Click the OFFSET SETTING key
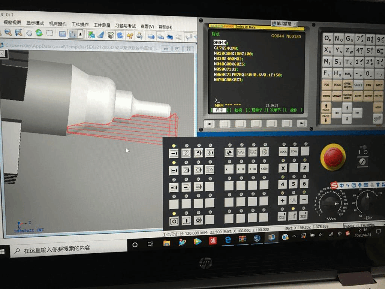Image resolution: width=385 pixels, height=289 pixels. tap(348, 85)
